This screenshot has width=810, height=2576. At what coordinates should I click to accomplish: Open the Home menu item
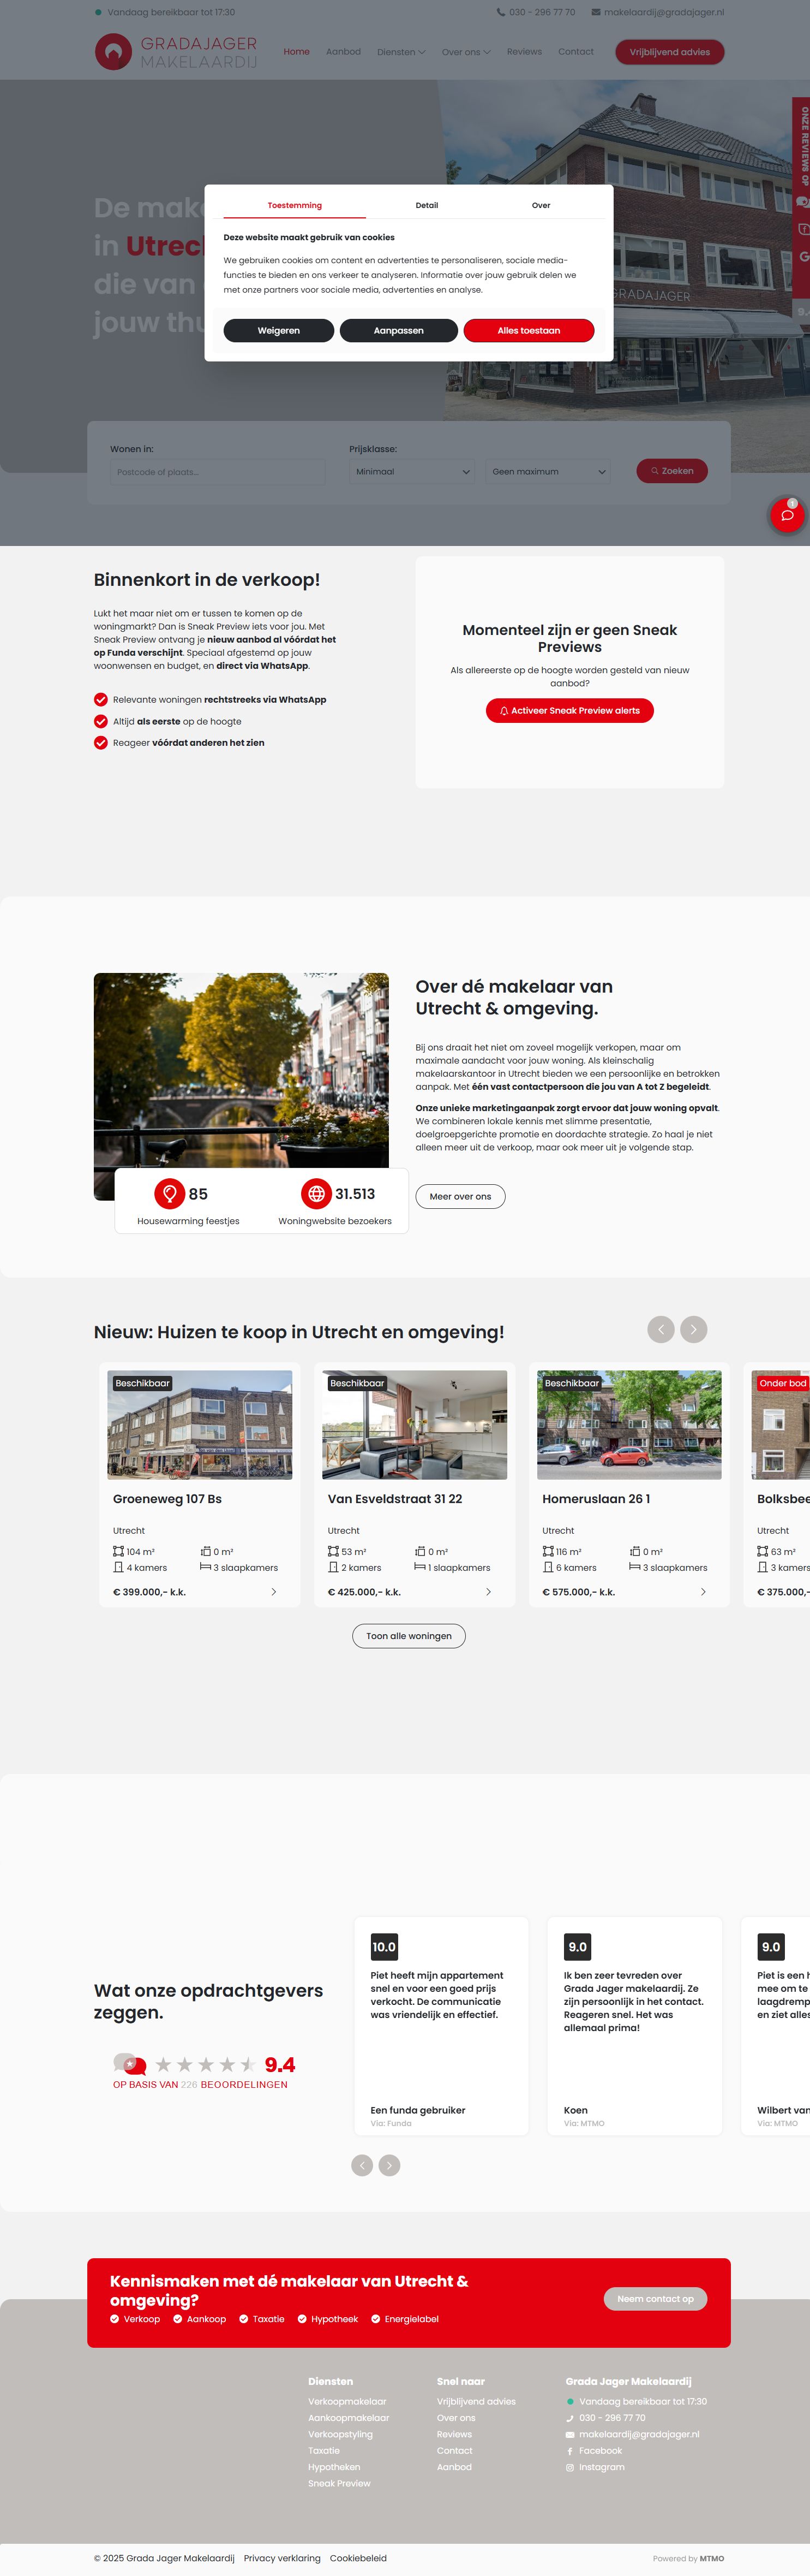pos(297,52)
